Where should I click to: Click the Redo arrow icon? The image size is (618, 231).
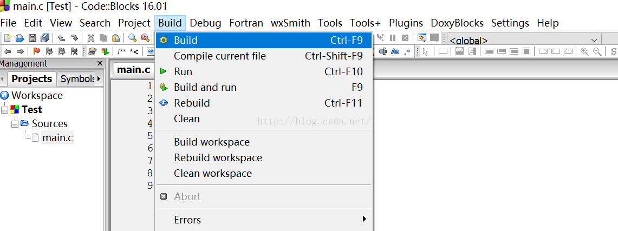click(x=74, y=38)
